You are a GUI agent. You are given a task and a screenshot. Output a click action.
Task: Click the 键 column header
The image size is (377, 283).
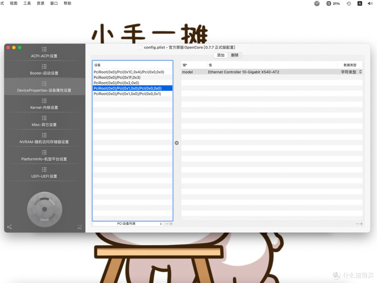click(x=194, y=65)
